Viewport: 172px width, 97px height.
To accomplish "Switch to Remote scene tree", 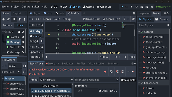I will [7, 25].
